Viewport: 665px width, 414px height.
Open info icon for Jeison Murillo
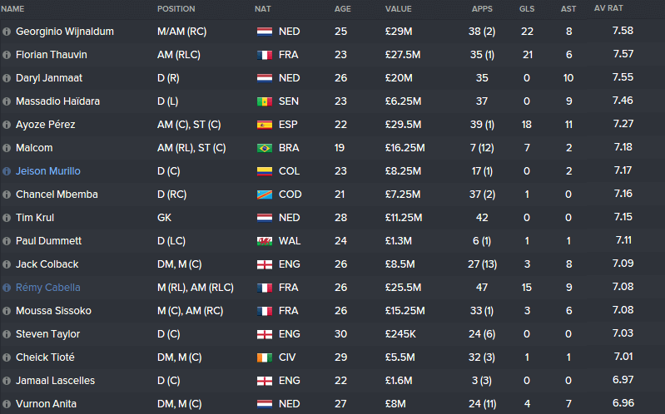[7, 171]
